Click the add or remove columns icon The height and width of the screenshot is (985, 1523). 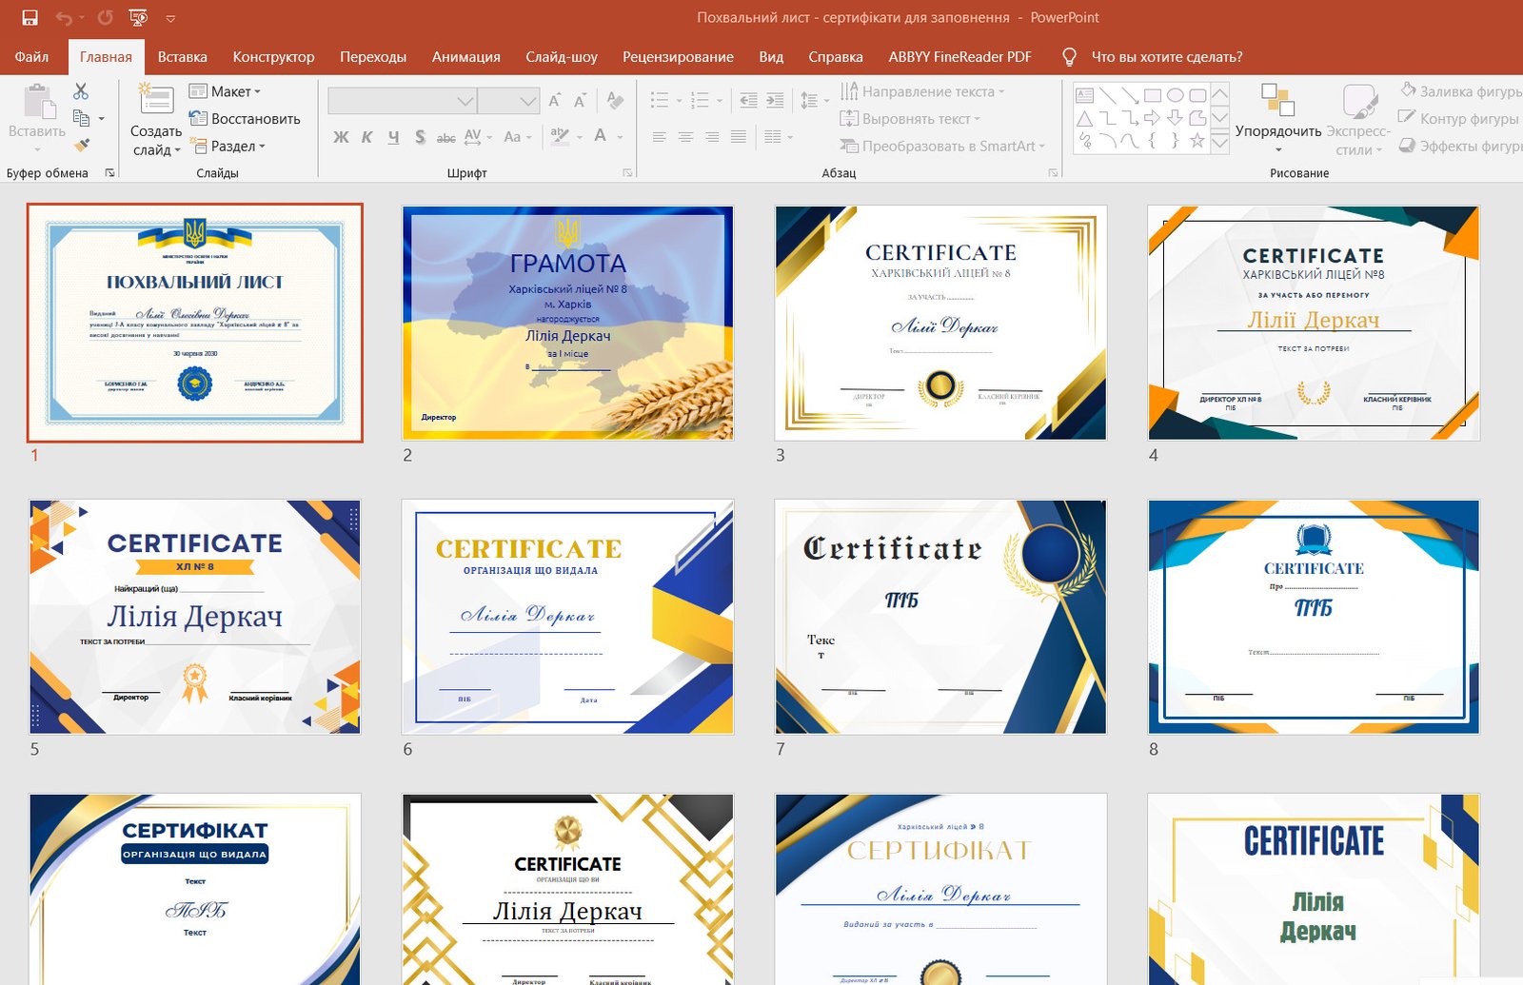pyautogui.click(x=773, y=137)
